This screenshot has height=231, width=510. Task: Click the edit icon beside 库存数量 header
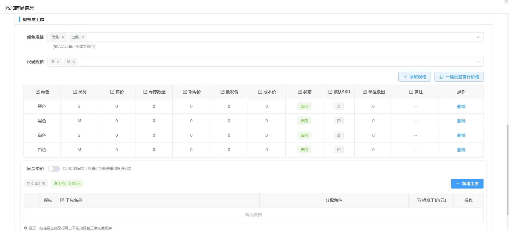(x=145, y=92)
